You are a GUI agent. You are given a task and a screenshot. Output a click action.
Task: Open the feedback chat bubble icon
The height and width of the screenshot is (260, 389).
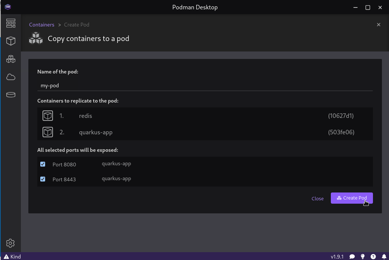click(352, 257)
